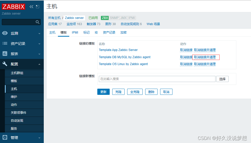Viewport: 251px width, 143px height.
Task: Focus the 链接新模板 search input
Action: click(x=157, y=79)
